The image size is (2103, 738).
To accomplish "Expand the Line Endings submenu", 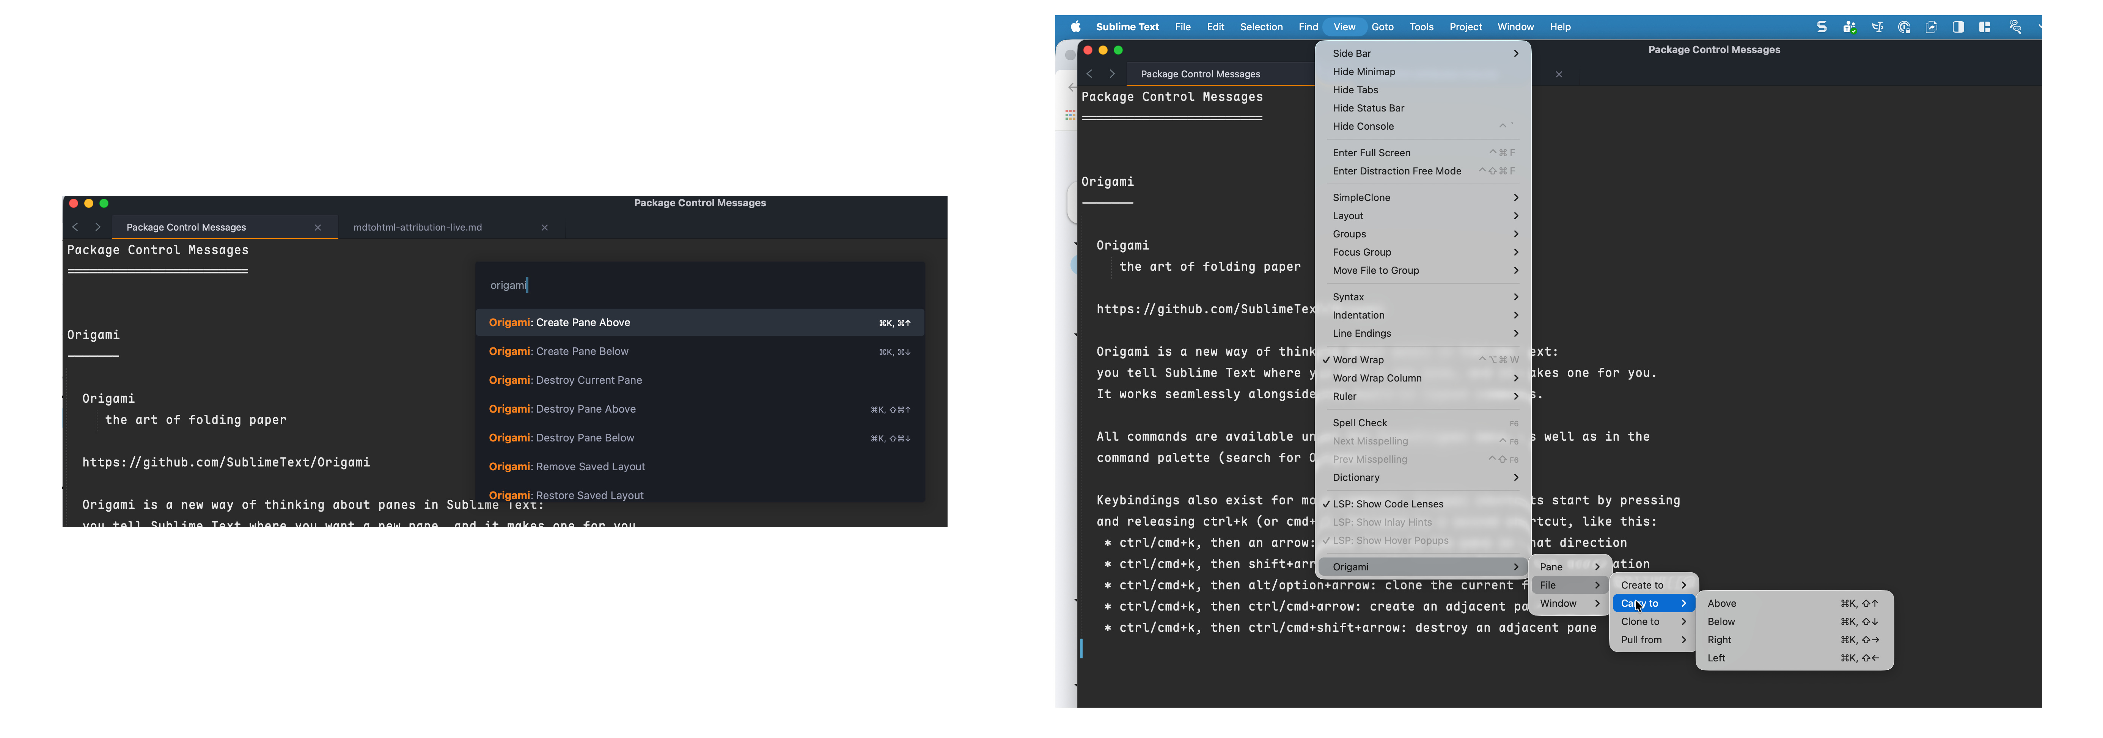I will [1422, 334].
